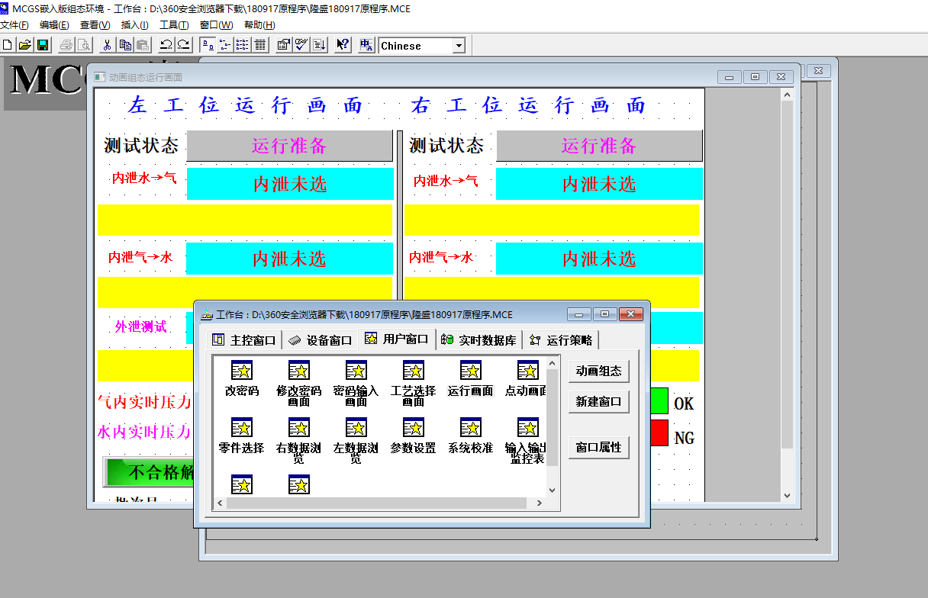Expand the Chinese language dropdown

[459, 46]
